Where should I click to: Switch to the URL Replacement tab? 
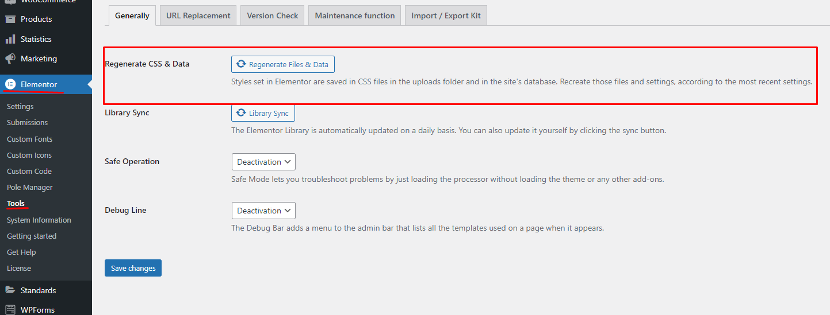click(x=198, y=15)
